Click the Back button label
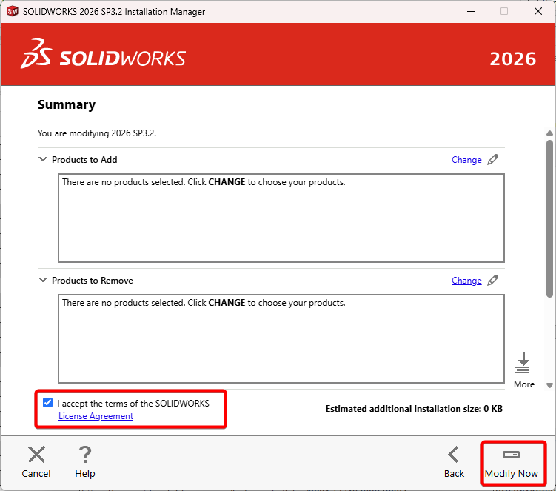556x491 pixels. click(454, 474)
